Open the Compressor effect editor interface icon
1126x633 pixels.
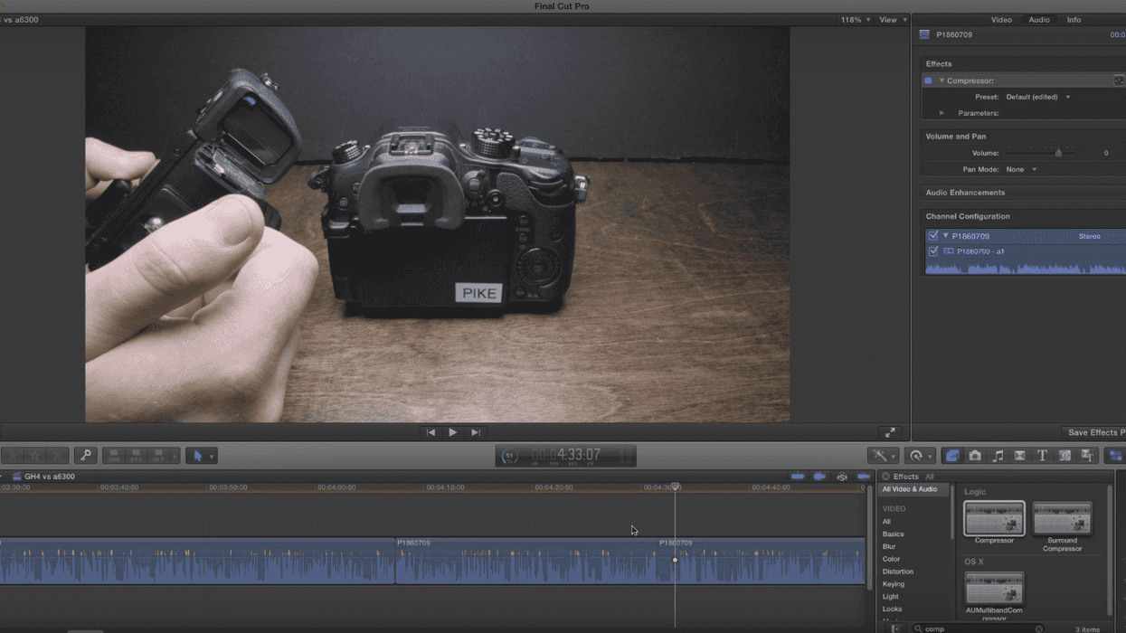click(1119, 80)
